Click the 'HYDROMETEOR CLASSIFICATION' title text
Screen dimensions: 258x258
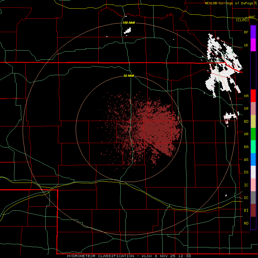101,256
